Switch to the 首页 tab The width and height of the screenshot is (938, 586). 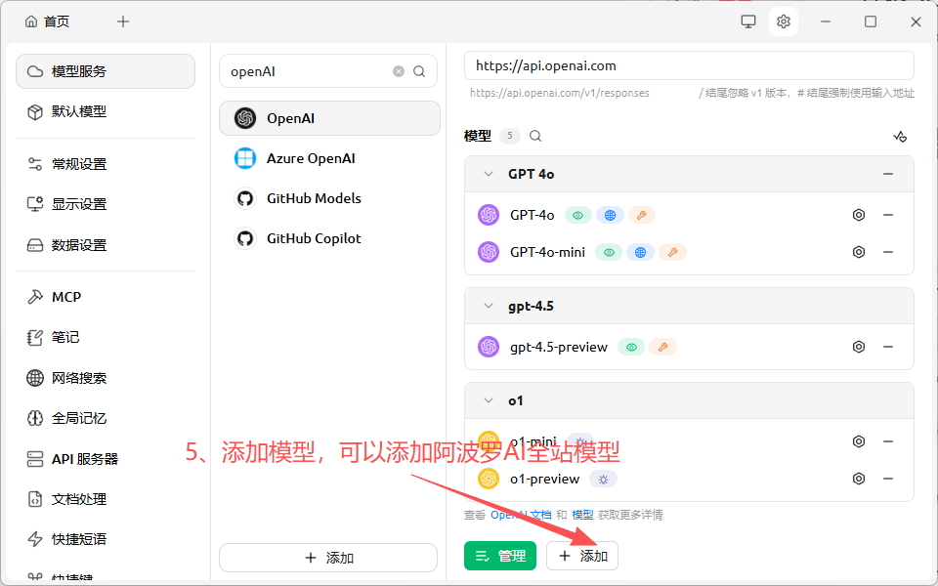[x=49, y=20]
